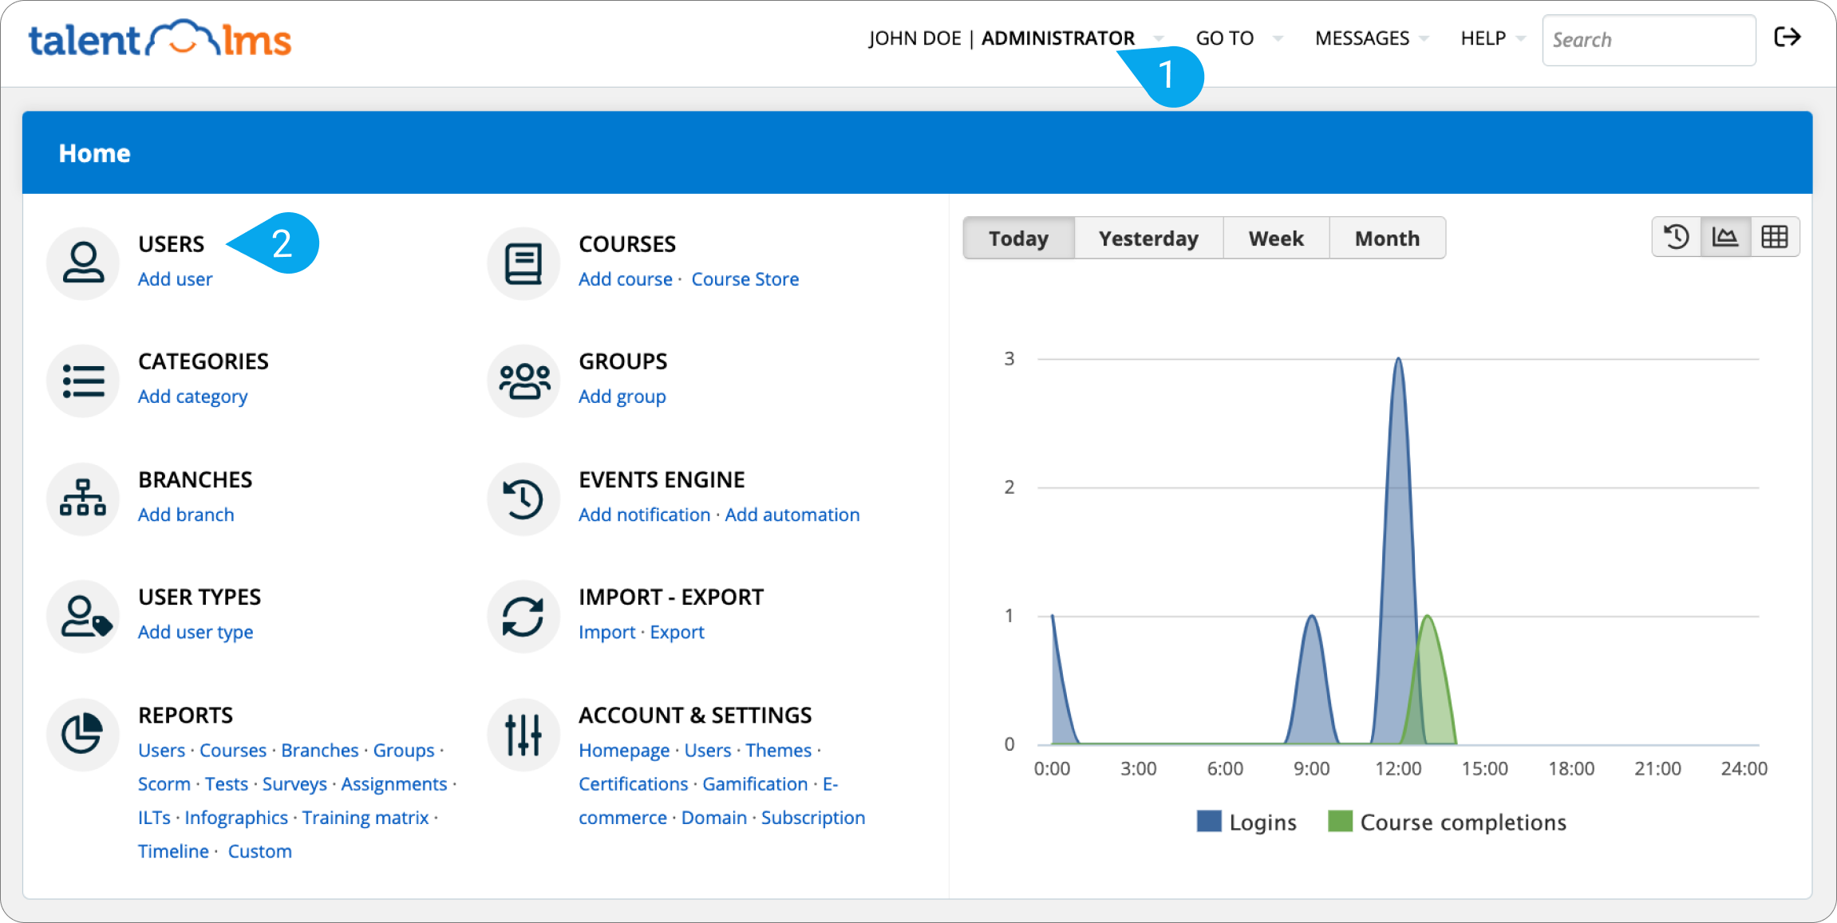
Task: Click the Reports pie chart icon
Action: [x=83, y=734]
